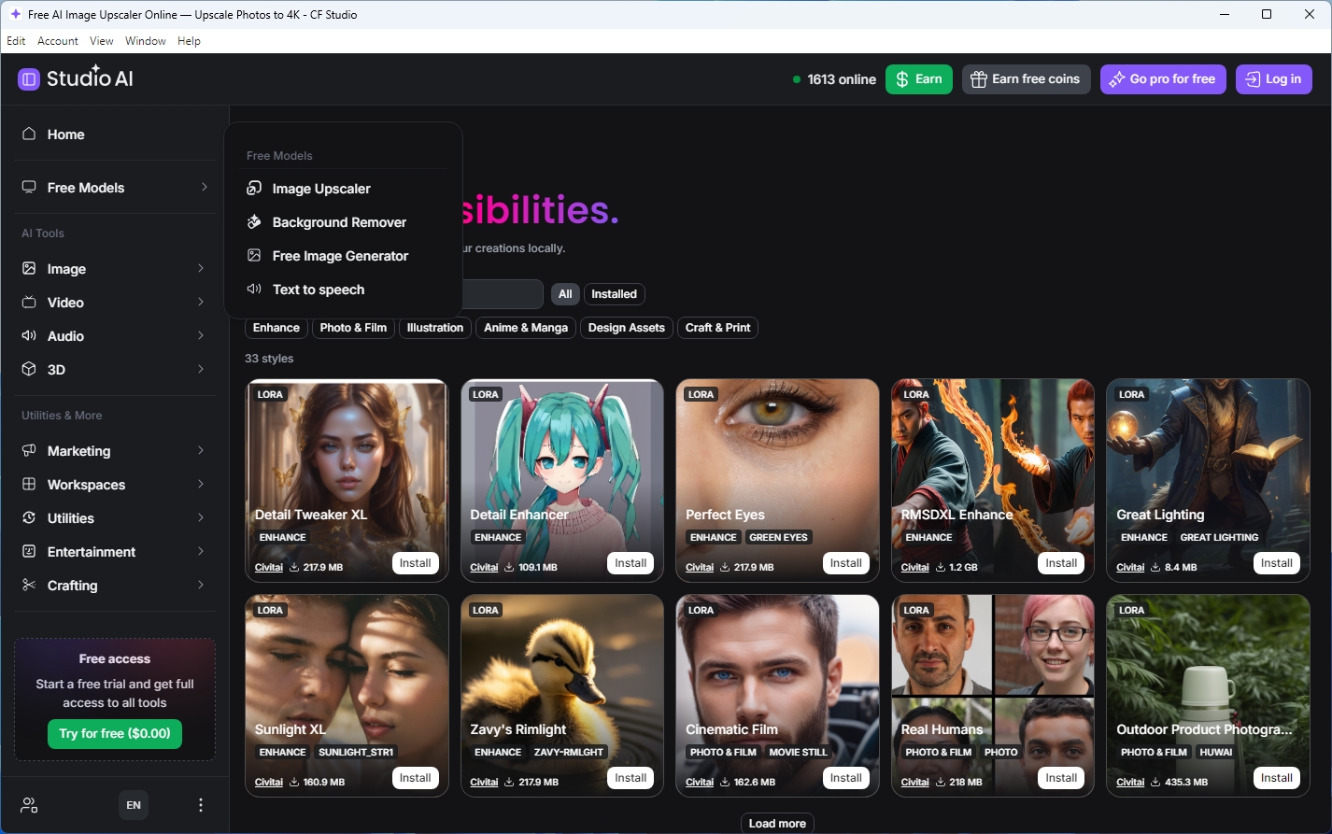Filter styles by Illustration
Image resolution: width=1332 pixels, height=834 pixels.
(435, 328)
